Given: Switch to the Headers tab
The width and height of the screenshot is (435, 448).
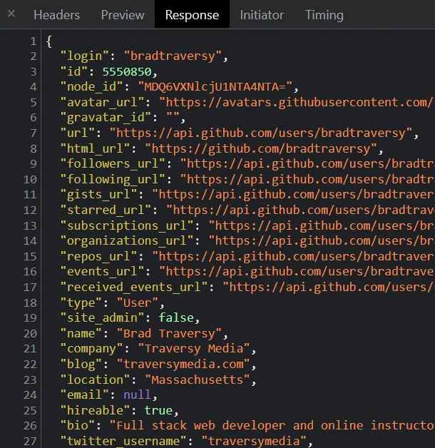Looking at the screenshot, I should [56, 15].
